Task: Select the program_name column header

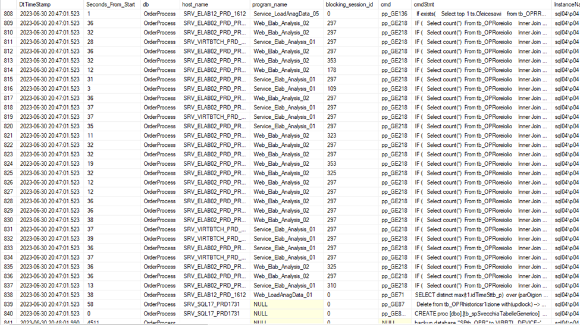Action: click(269, 4)
